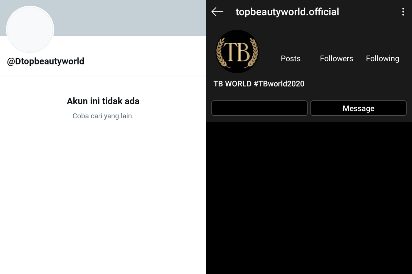Open the three-dot options menu
This screenshot has height=274, width=412.
(403, 12)
